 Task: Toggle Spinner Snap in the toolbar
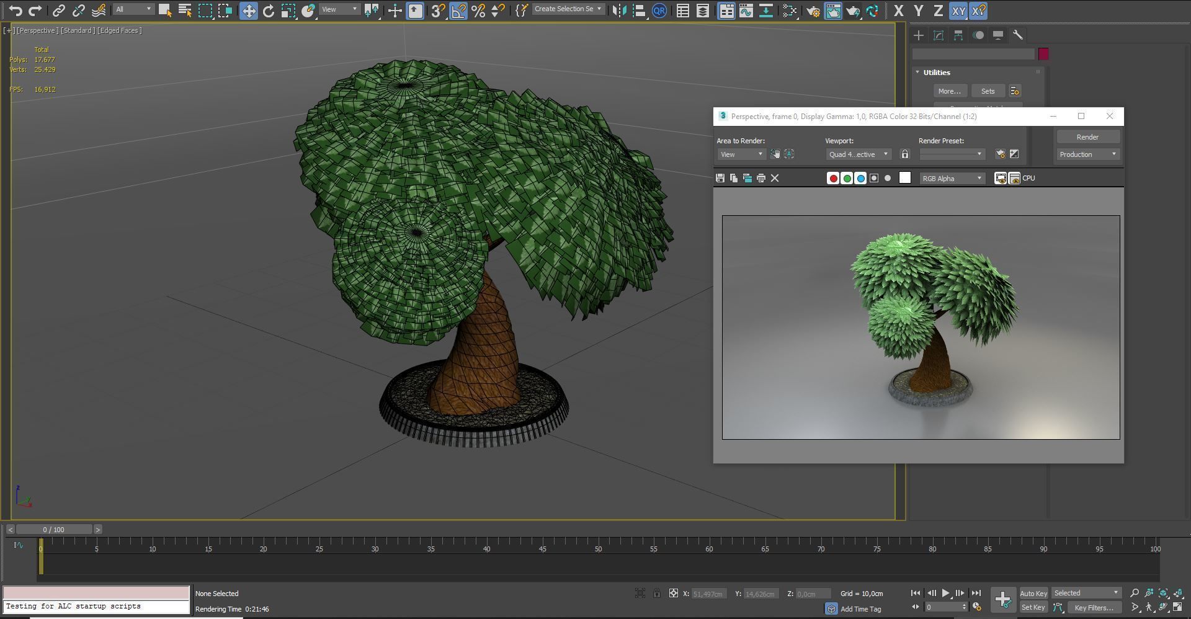pyautogui.click(x=497, y=11)
